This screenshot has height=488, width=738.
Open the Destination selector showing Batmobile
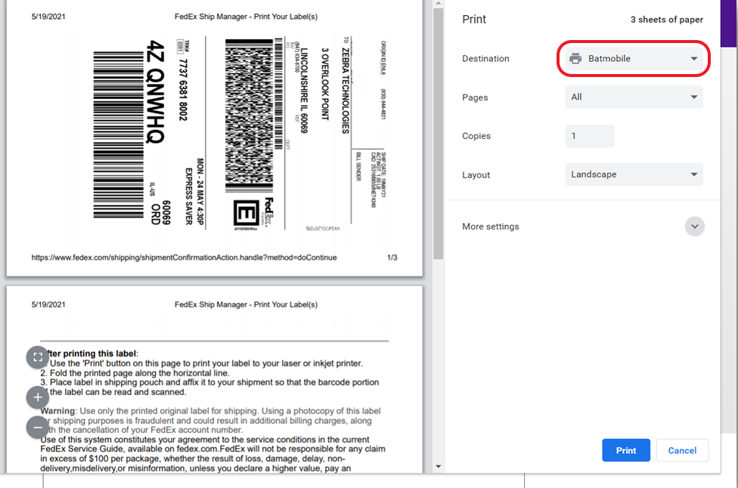634,58
